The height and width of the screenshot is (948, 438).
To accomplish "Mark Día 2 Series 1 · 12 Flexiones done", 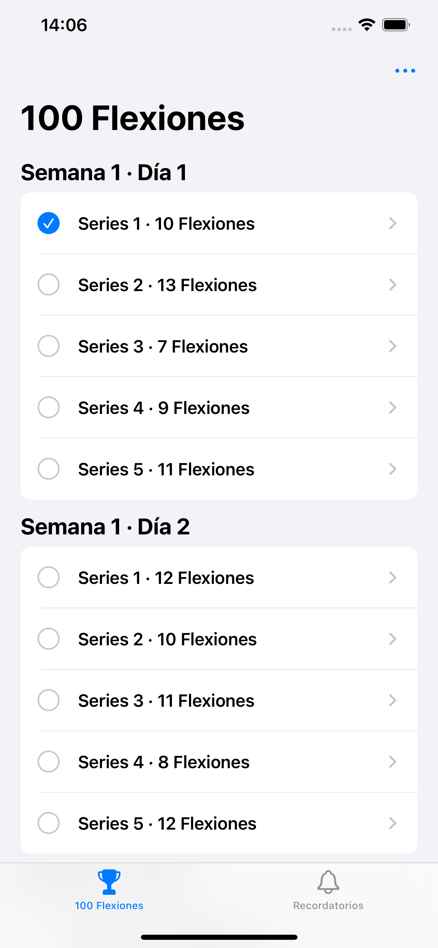I will 48,577.
